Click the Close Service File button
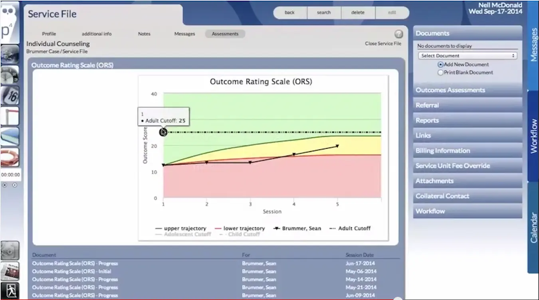 pyautogui.click(x=383, y=43)
